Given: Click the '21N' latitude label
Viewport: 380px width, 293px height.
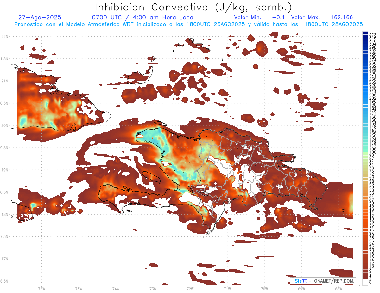Looking at the screenshot, I should tap(5, 81).
